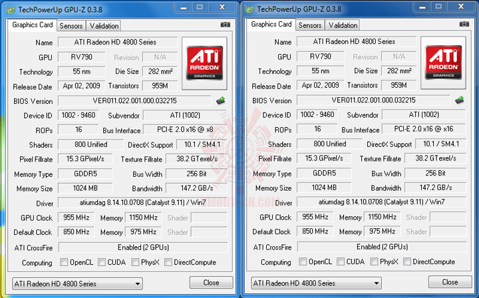The width and height of the screenshot is (479, 298).
Task: Click Default Clock 850 MHz in right window
Action: coord(315,231)
